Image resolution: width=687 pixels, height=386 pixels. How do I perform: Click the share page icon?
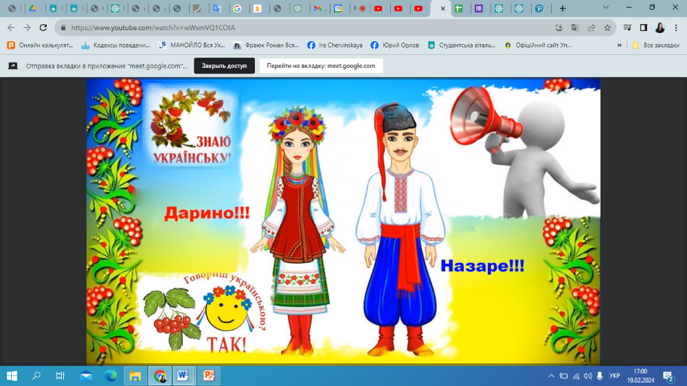pyautogui.click(x=591, y=27)
